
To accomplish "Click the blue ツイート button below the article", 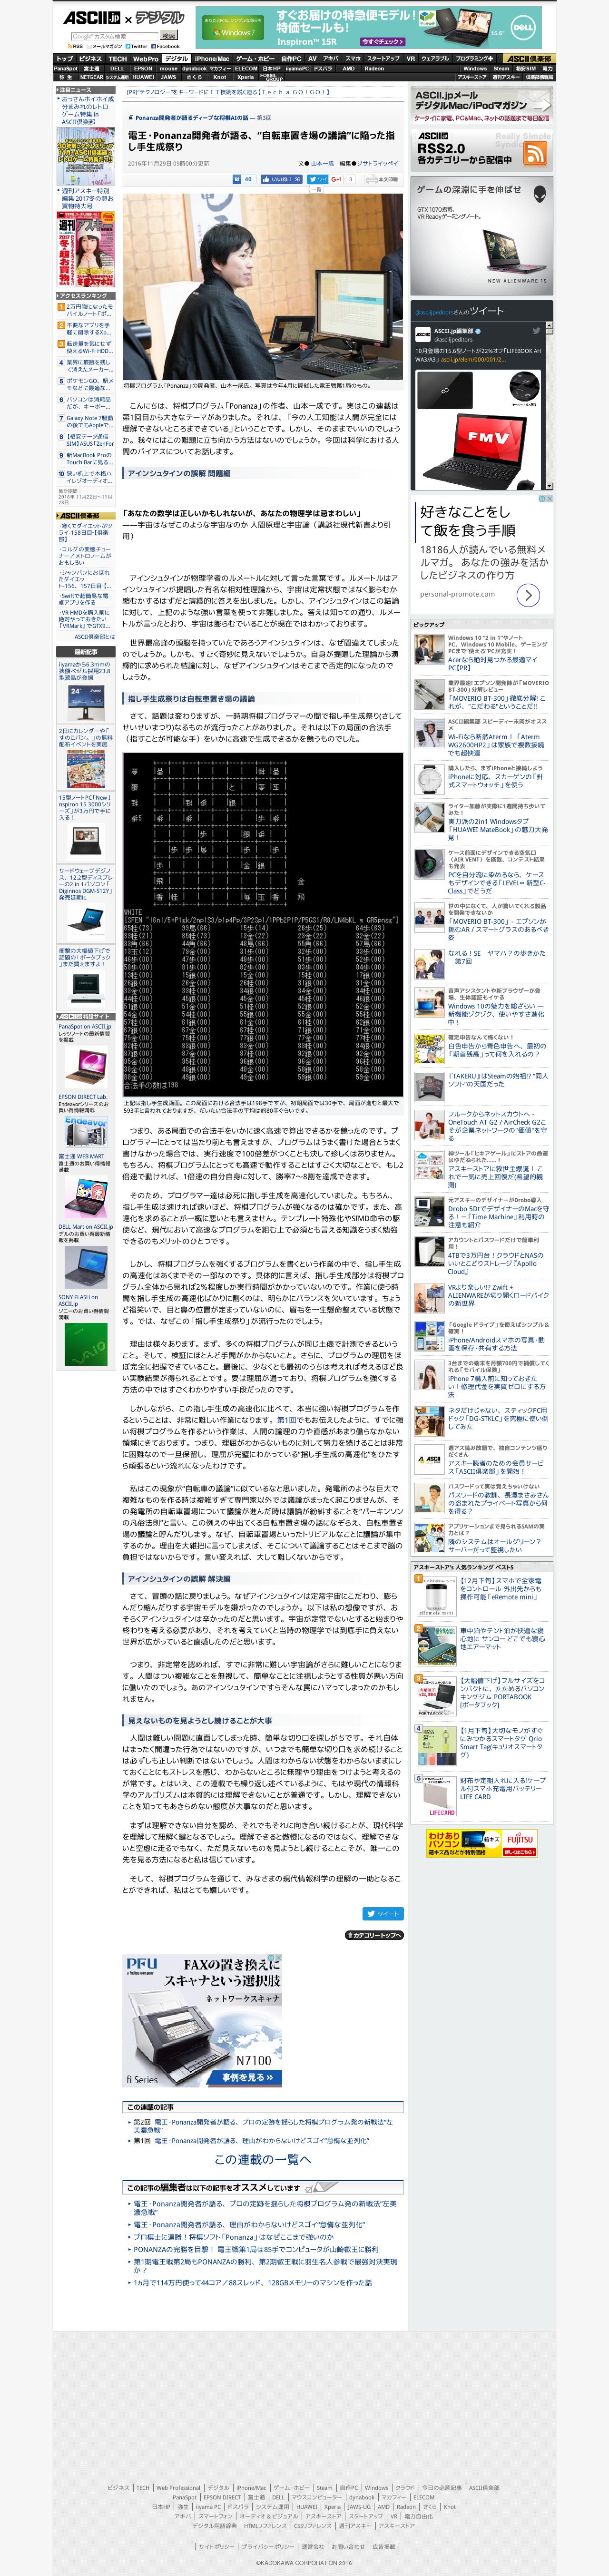I will (382, 1913).
